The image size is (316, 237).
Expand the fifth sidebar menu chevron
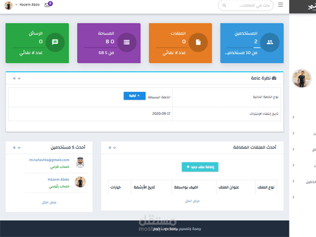point(293,181)
